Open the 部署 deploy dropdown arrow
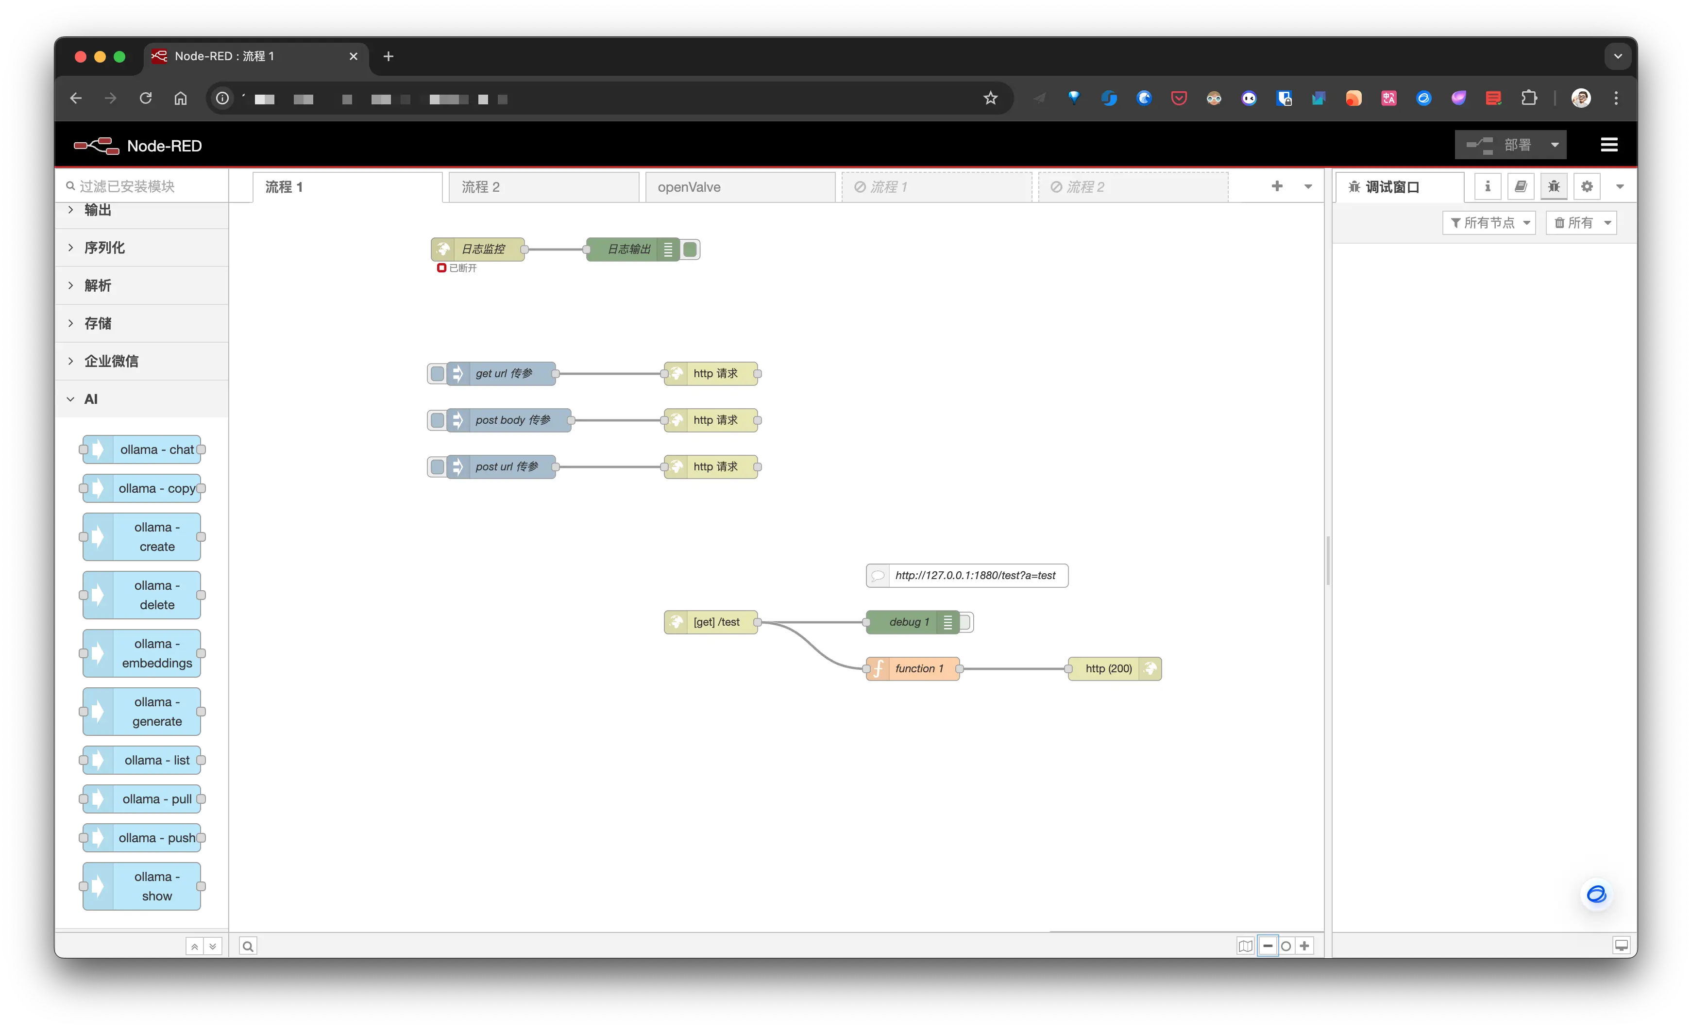The width and height of the screenshot is (1692, 1030). tap(1555, 145)
